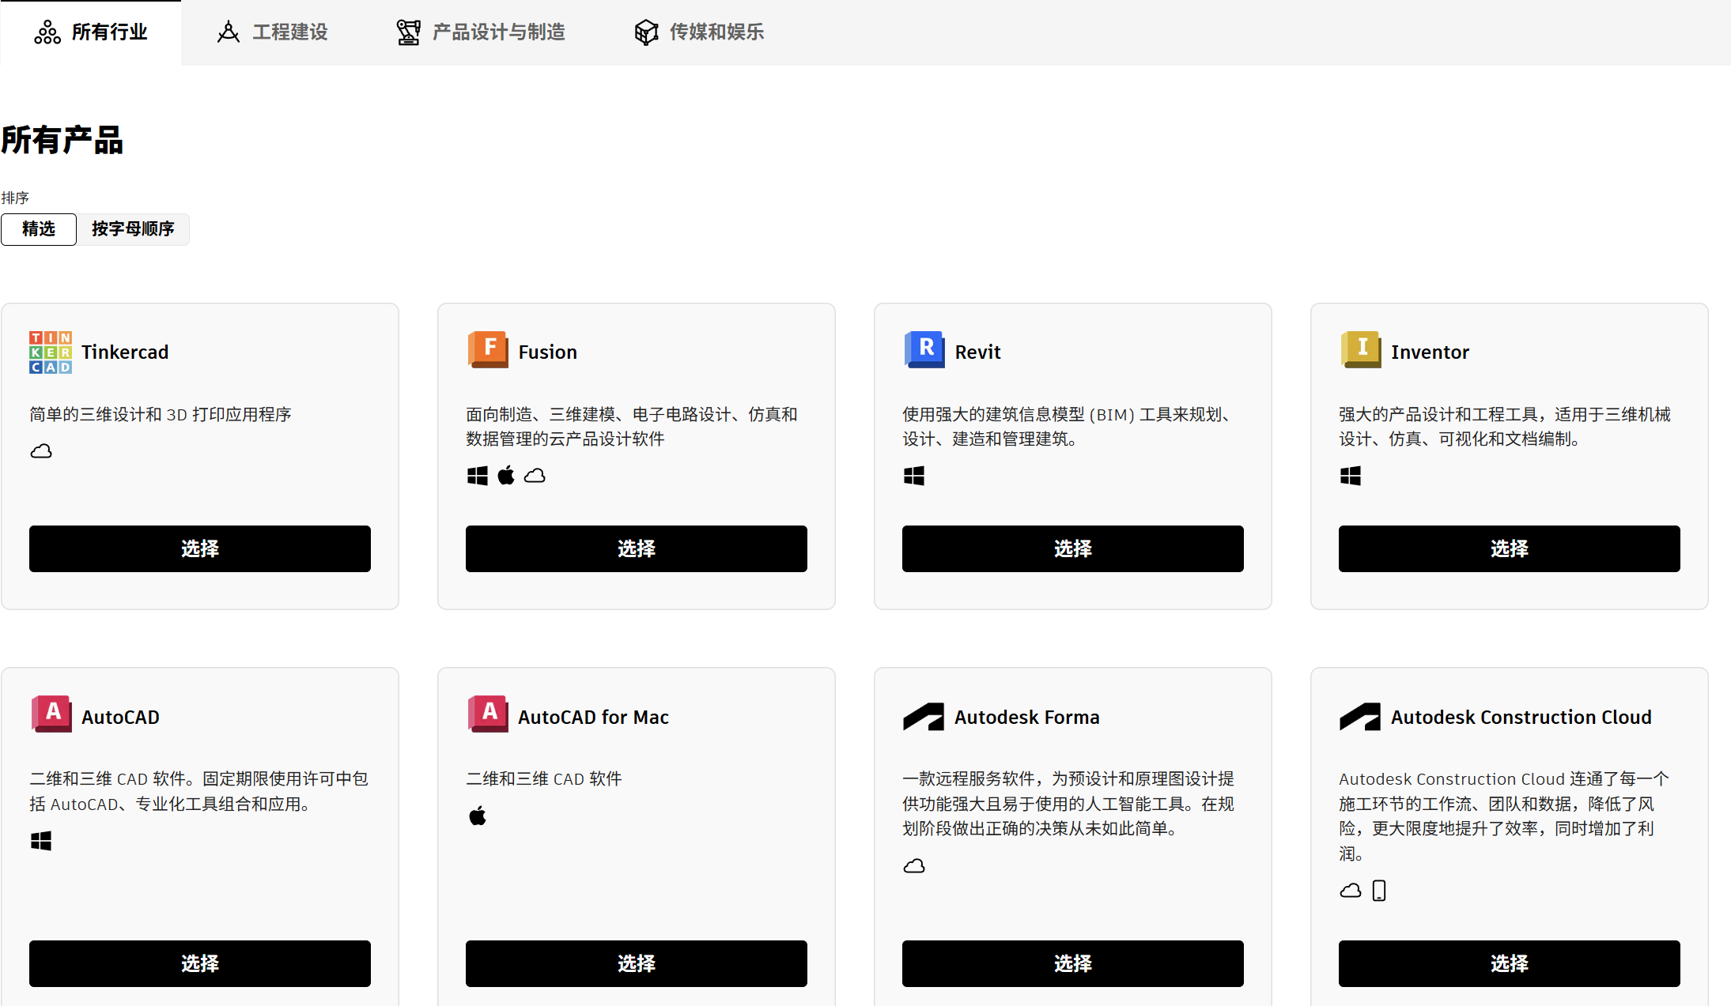This screenshot has height=1006, width=1731.
Task: Switch to the 工程建设 tab
Action: pyautogui.click(x=272, y=32)
